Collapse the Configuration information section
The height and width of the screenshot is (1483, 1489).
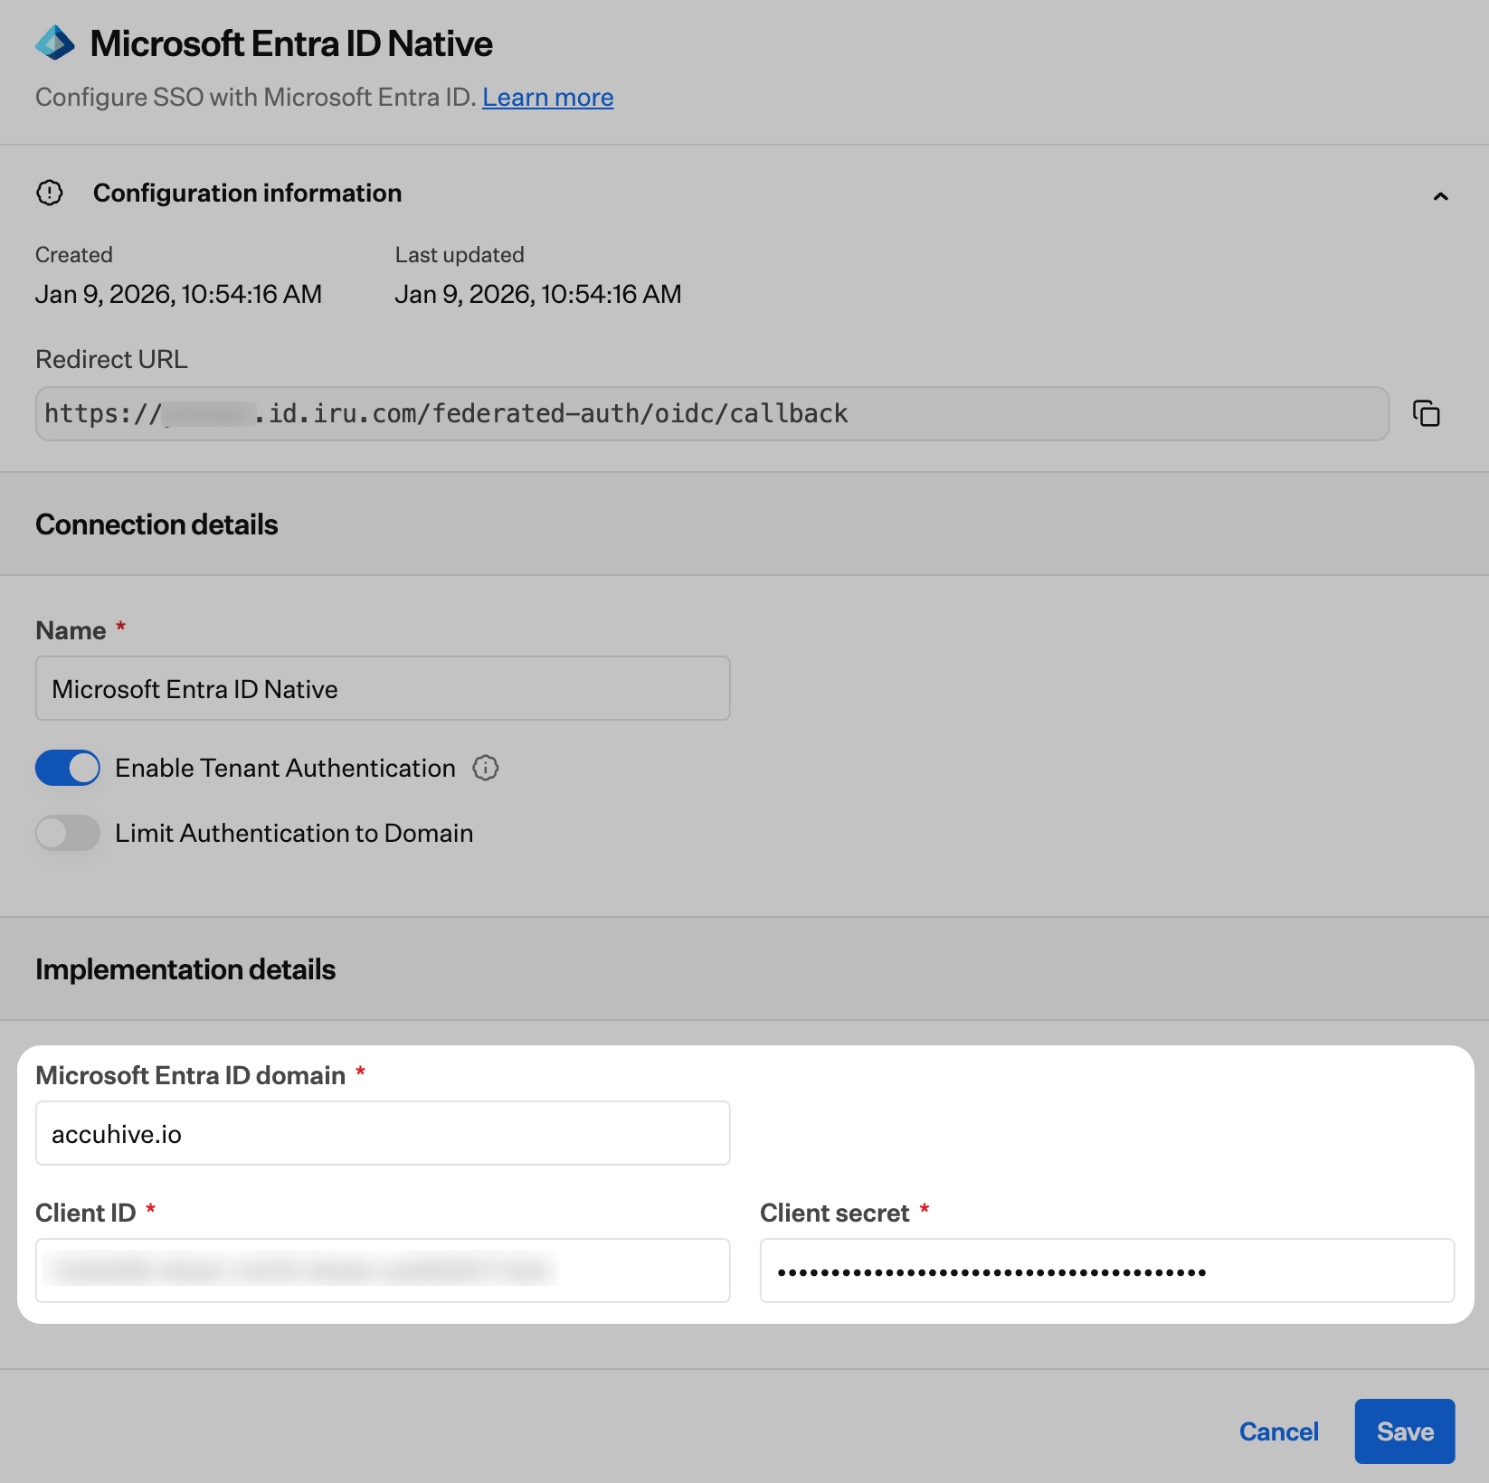tap(1440, 195)
